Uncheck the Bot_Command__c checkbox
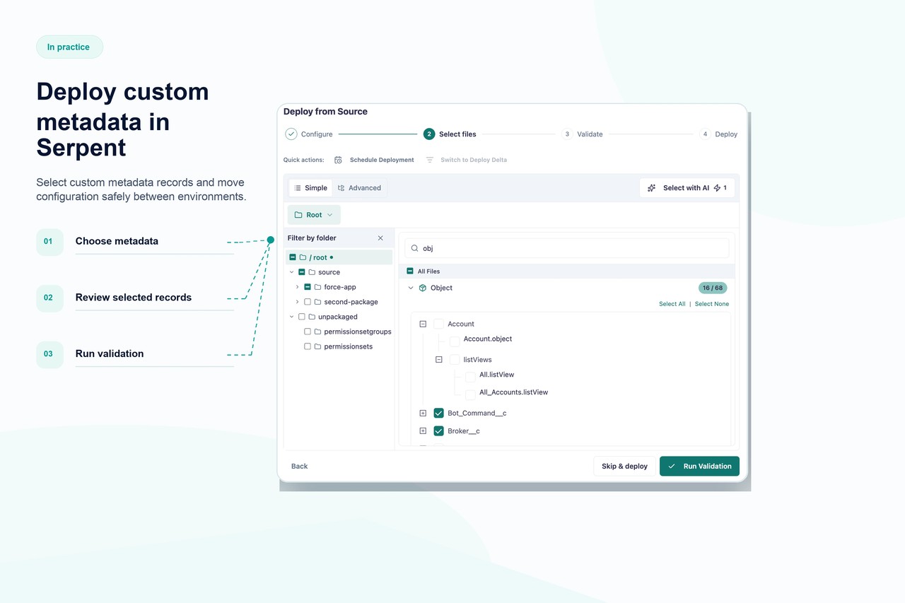The image size is (905, 603). [x=438, y=413]
